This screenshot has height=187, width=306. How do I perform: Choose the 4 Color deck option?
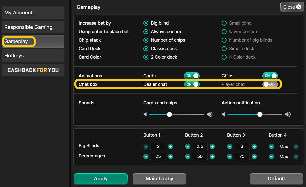coord(238,57)
